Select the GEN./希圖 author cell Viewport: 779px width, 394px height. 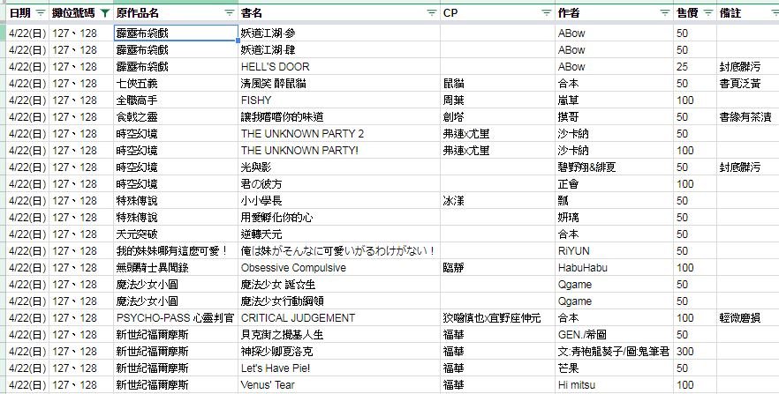[x=614, y=335]
